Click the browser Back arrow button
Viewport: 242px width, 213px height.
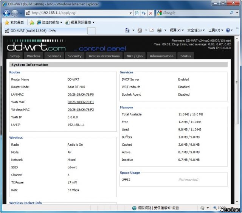click(x=6, y=13)
